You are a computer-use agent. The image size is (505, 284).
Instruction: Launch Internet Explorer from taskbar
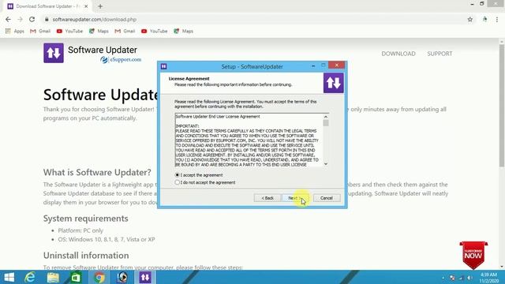point(30,277)
